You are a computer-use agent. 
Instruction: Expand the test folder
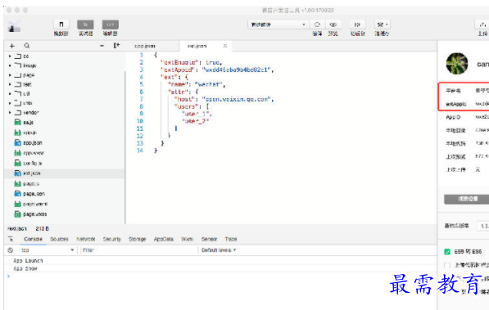(10, 84)
